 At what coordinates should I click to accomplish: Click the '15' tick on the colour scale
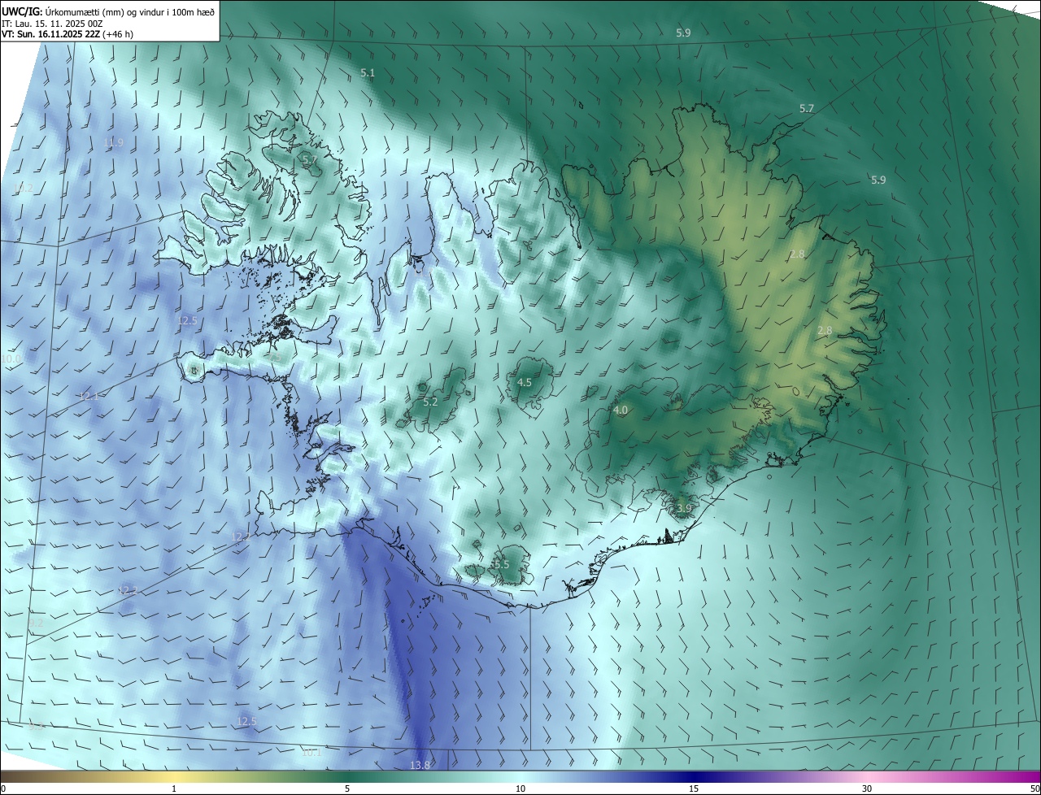(x=694, y=789)
